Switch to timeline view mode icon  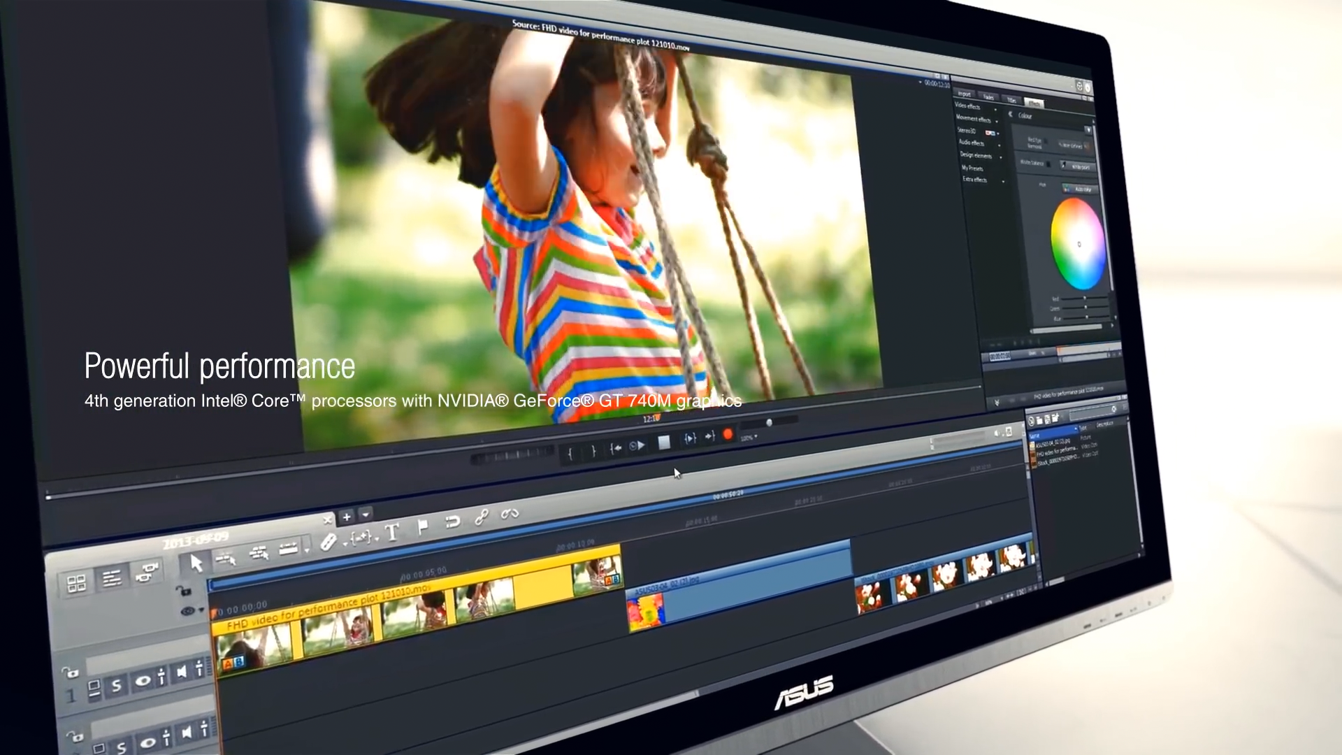(112, 578)
